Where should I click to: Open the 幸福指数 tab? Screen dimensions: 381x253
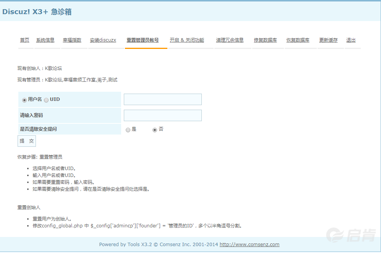(x=72, y=40)
